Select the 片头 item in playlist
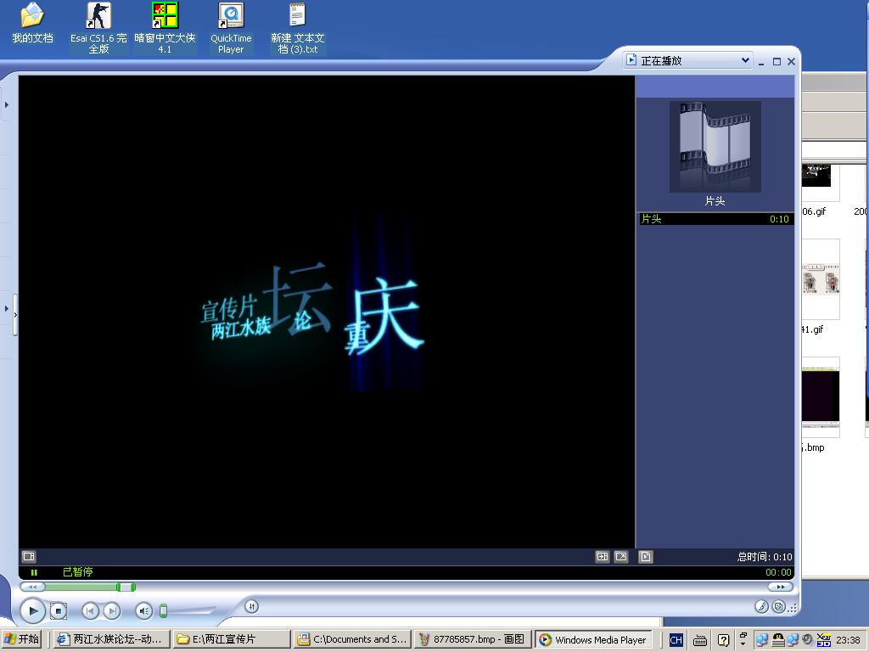This screenshot has width=869, height=652. click(x=715, y=219)
